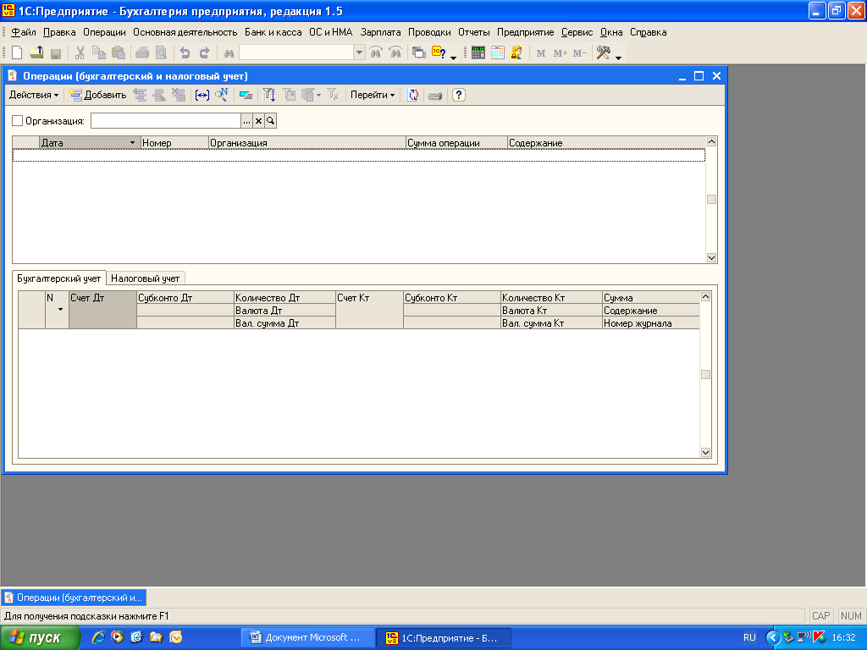
Task: Click the Print icon in main toolbar
Action: click(142, 53)
